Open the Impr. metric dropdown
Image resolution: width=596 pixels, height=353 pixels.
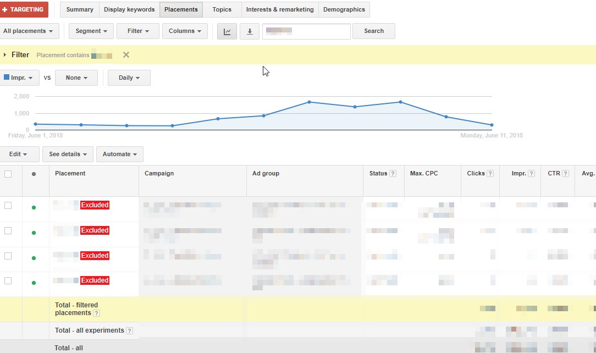tap(18, 78)
